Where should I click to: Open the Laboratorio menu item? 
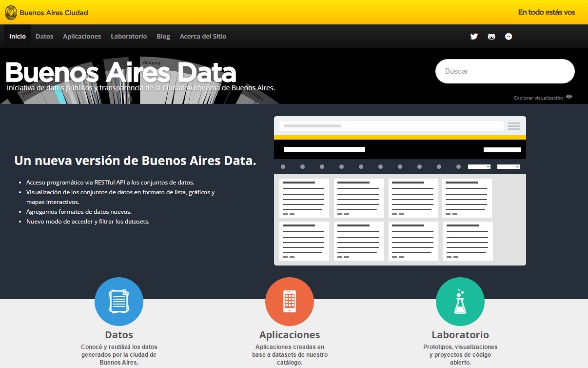pos(129,37)
